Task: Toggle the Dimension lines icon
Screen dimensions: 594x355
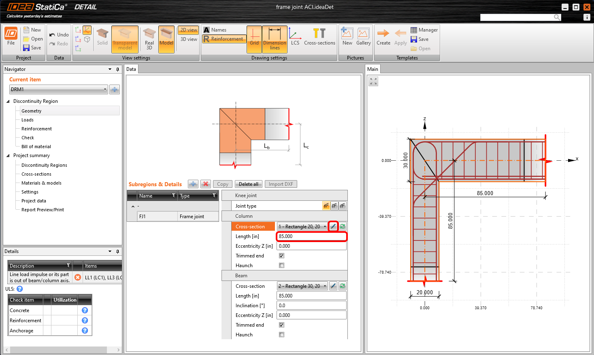Action: [275, 39]
